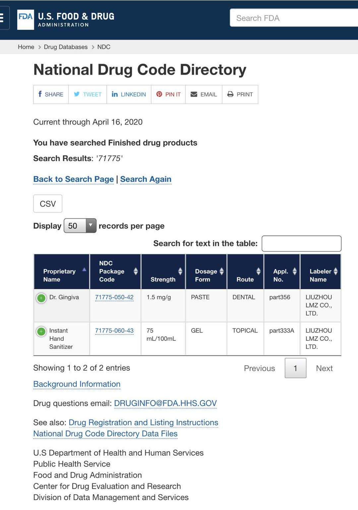
Task: Sort by Proprietary Name column
Action: (x=62, y=272)
